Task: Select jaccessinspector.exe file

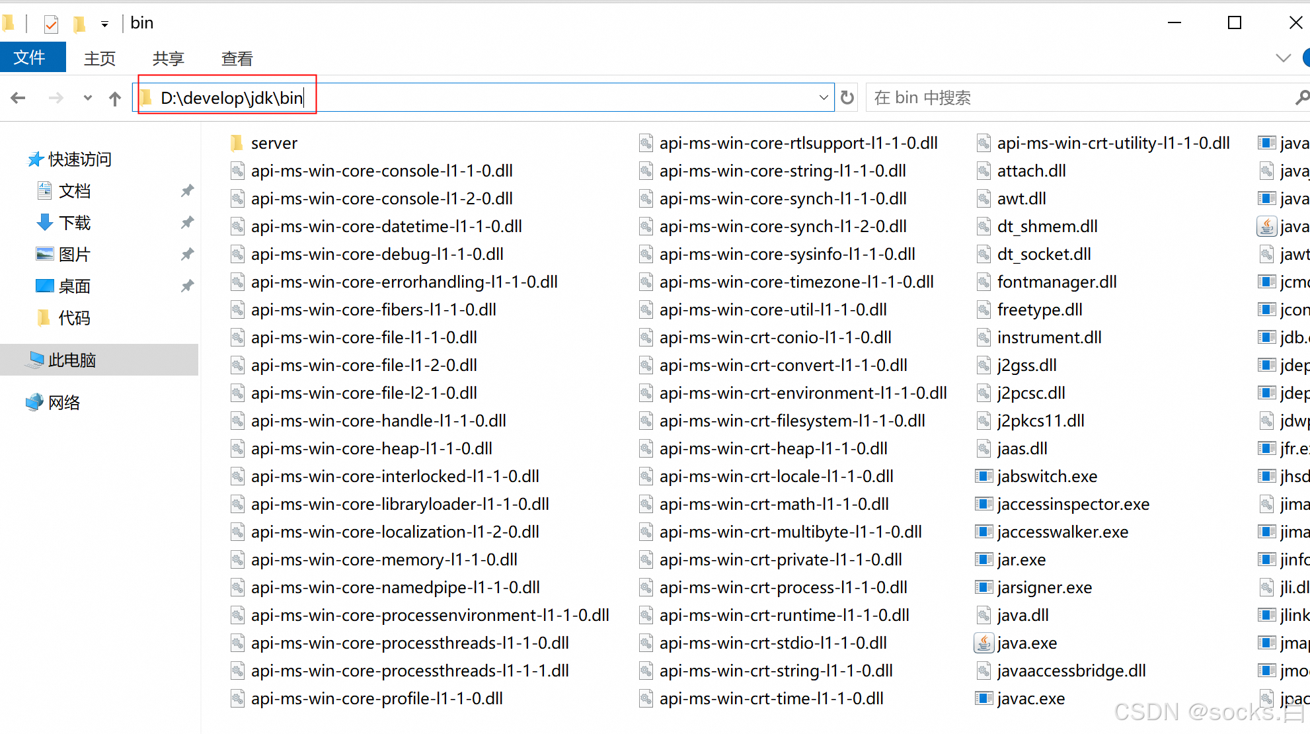Action: point(1073,504)
